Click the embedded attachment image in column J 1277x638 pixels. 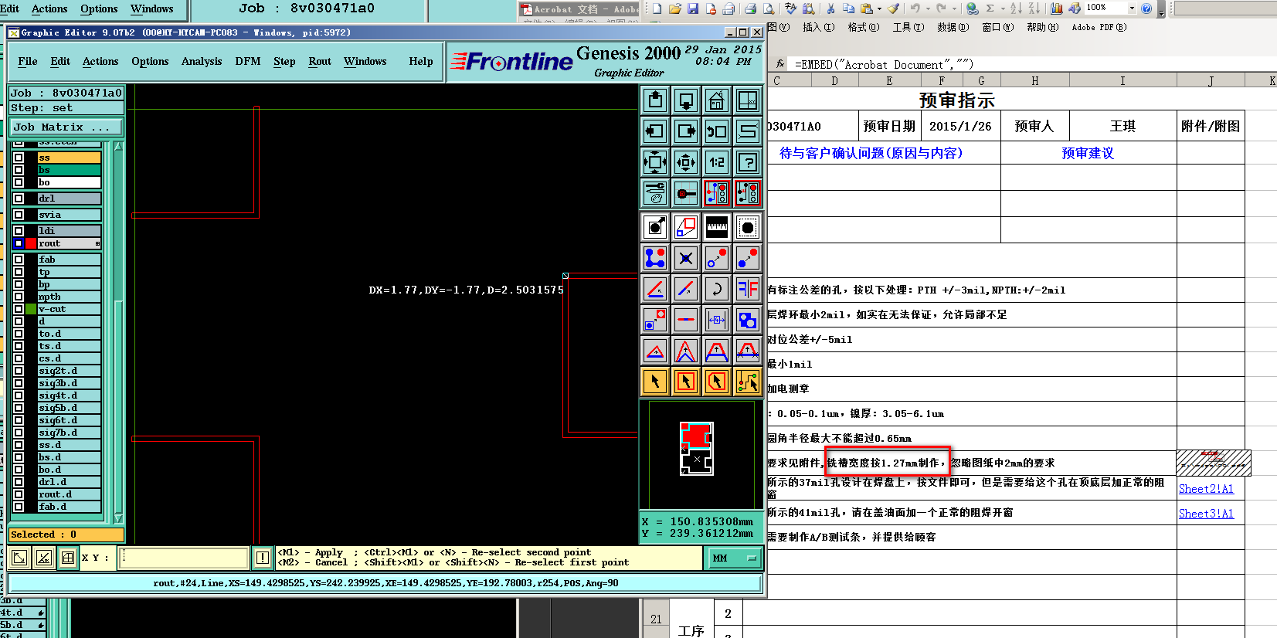(x=1214, y=463)
